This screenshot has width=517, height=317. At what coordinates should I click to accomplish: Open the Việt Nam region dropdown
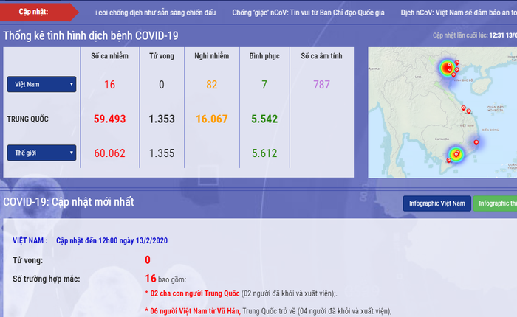coord(41,85)
